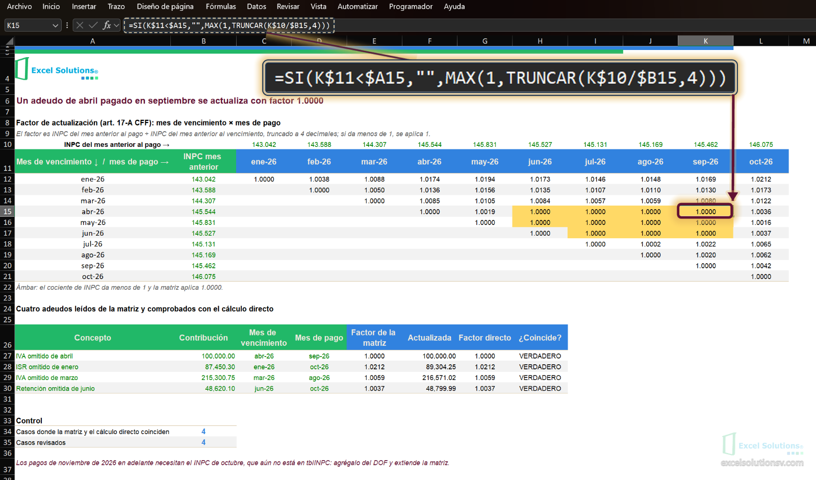Click the 'INPC mes anterior' header cell
Image resolution: width=816 pixels, height=480 pixels.
pyautogui.click(x=203, y=162)
